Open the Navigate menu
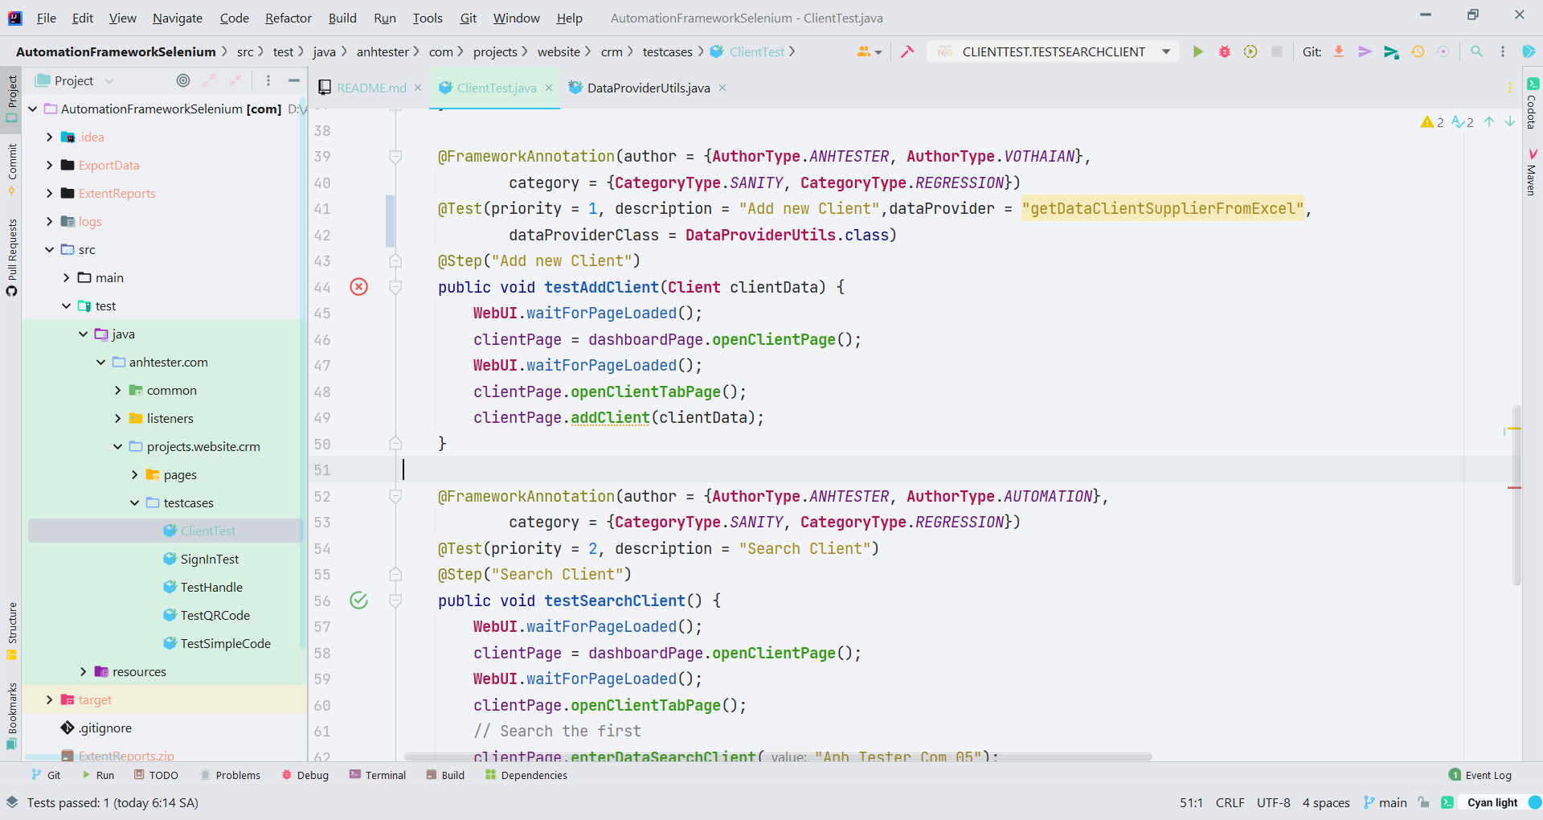The image size is (1543, 820). click(x=178, y=18)
